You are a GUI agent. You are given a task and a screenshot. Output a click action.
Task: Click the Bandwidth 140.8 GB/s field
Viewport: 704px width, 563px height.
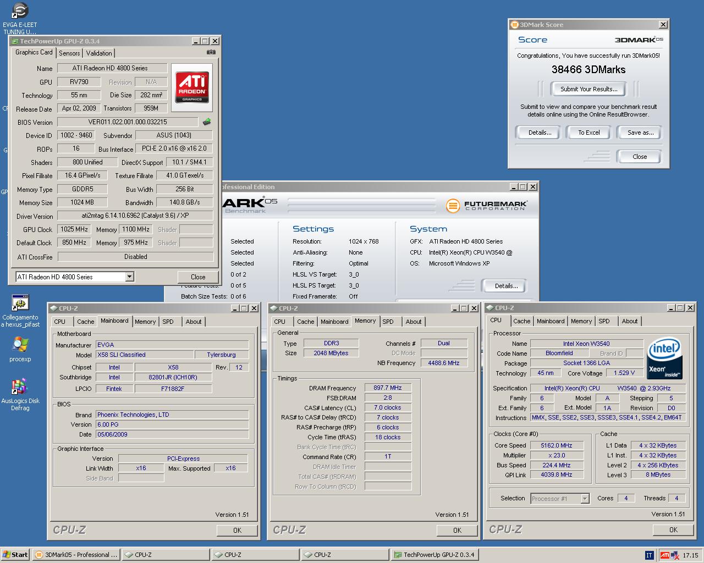point(185,202)
